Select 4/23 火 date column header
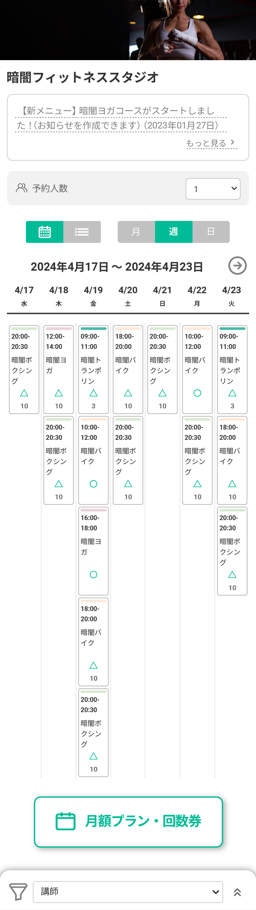 click(232, 296)
